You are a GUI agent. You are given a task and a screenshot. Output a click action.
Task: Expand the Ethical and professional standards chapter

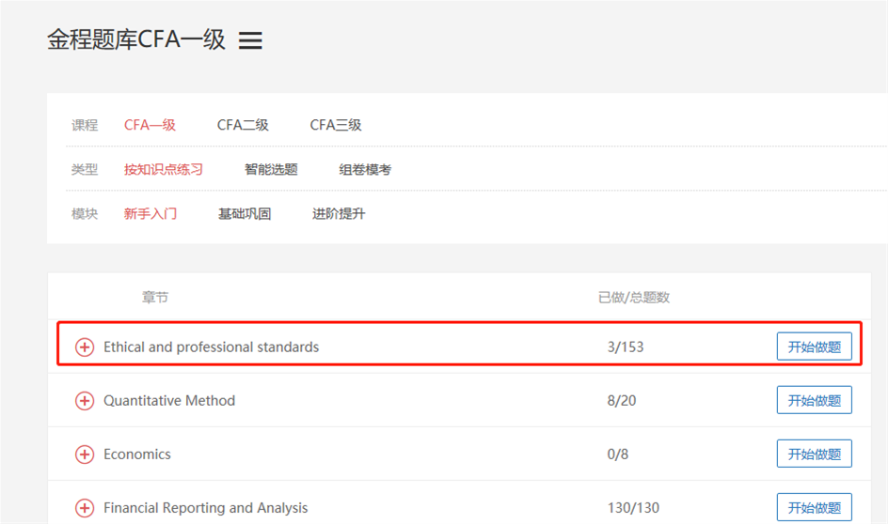click(85, 347)
